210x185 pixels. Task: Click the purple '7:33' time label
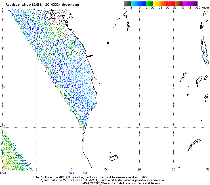(71, 173)
